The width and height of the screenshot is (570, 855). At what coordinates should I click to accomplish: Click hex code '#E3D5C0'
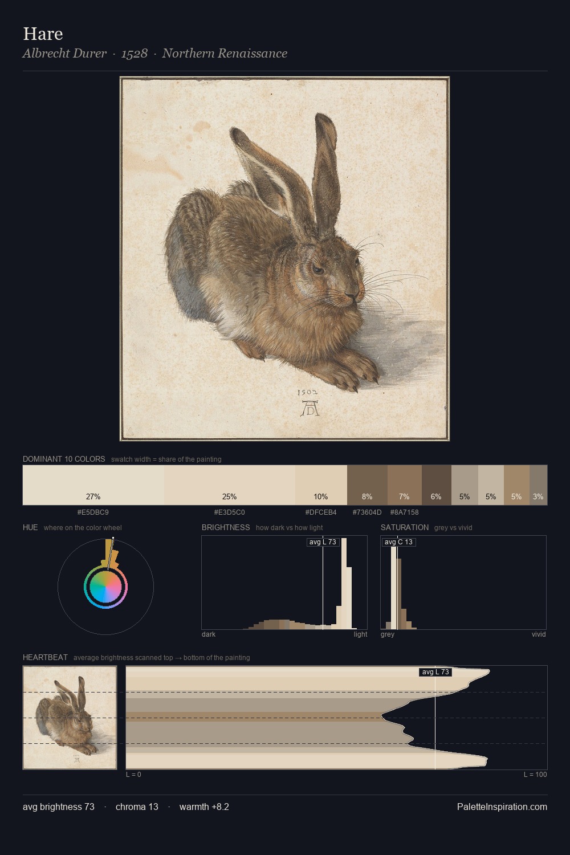tap(230, 512)
